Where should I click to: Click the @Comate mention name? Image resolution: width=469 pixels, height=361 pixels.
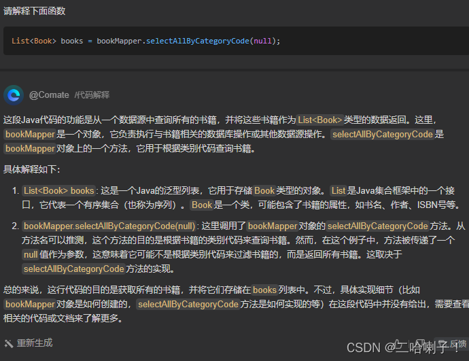click(49, 95)
